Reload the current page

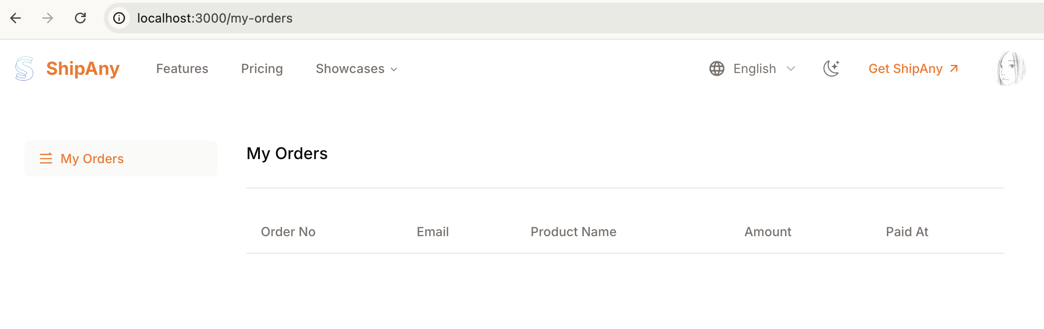click(80, 18)
